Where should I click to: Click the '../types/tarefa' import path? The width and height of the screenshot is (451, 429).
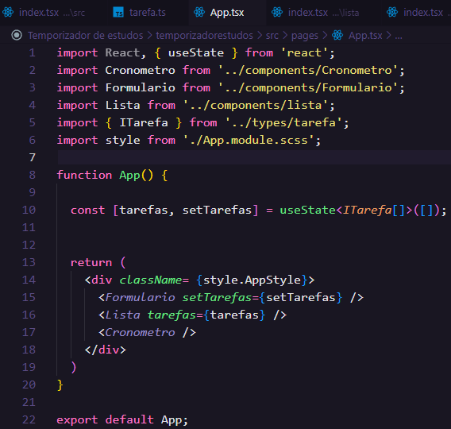point(283,123)
